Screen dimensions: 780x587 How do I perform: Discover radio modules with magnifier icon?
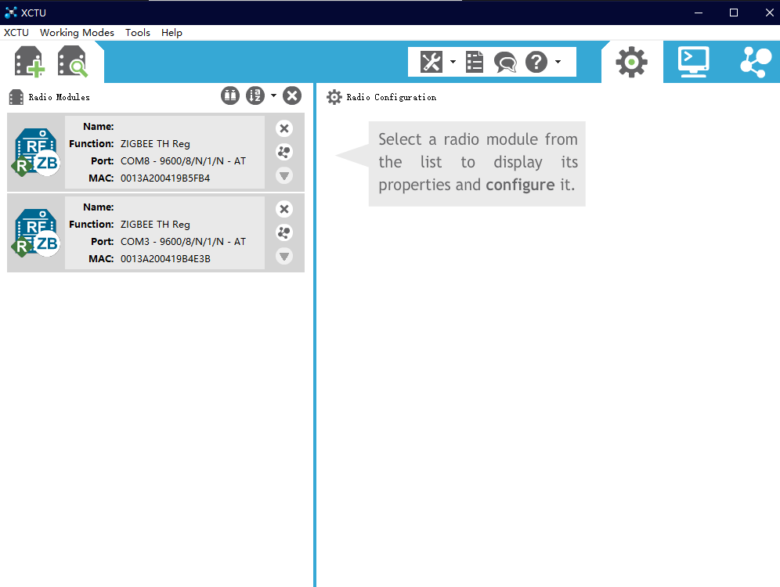pos(73,62)
